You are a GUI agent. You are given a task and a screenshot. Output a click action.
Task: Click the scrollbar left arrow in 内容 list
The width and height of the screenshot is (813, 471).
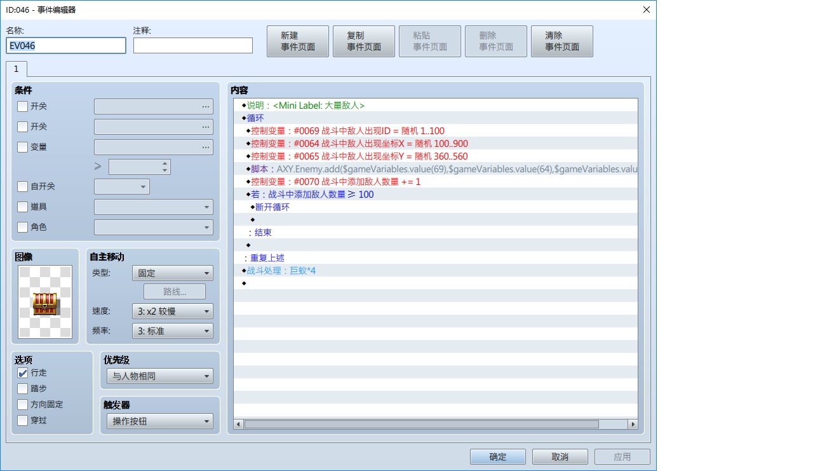239,424
